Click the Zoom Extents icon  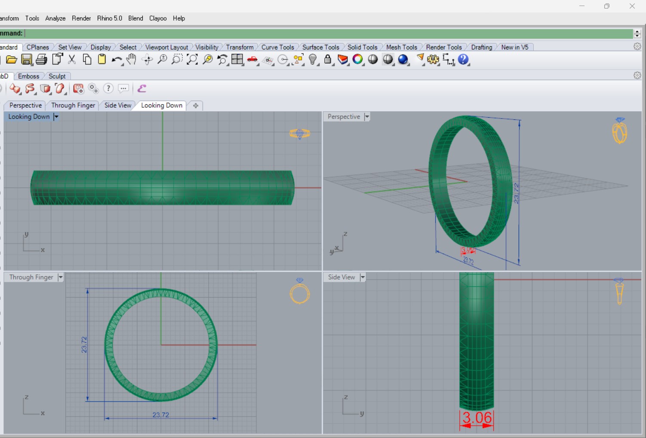coord(192,60)
